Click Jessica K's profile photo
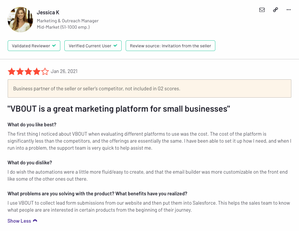The height and width of the screenshot is (231, 299). [20, 20]
